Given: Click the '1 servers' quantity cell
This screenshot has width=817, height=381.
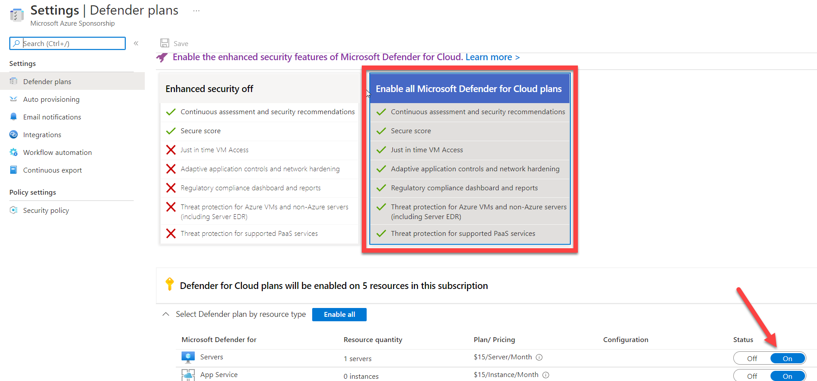Looking at the screenshot, I should 357,358.
